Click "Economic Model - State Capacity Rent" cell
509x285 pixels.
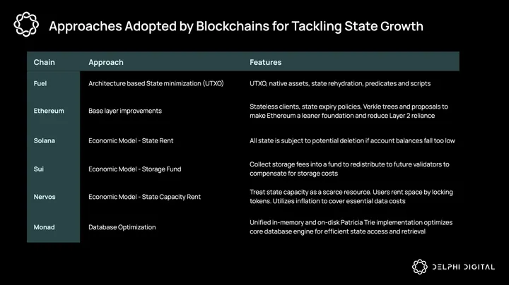[145, 198]
